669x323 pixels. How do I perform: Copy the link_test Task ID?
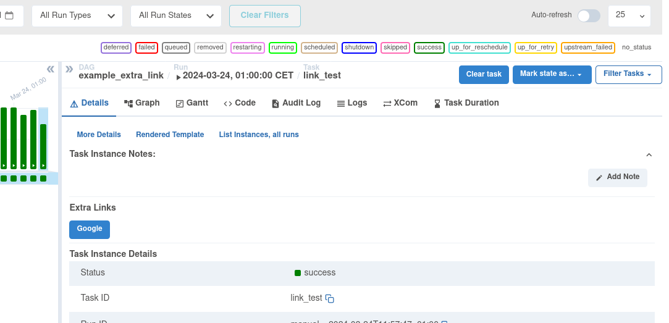(x=330, y=299)
